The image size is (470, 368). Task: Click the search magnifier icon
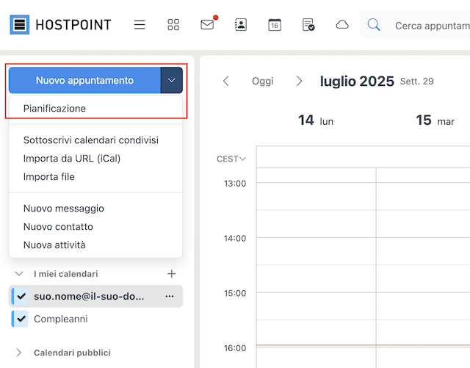(374, 24)
